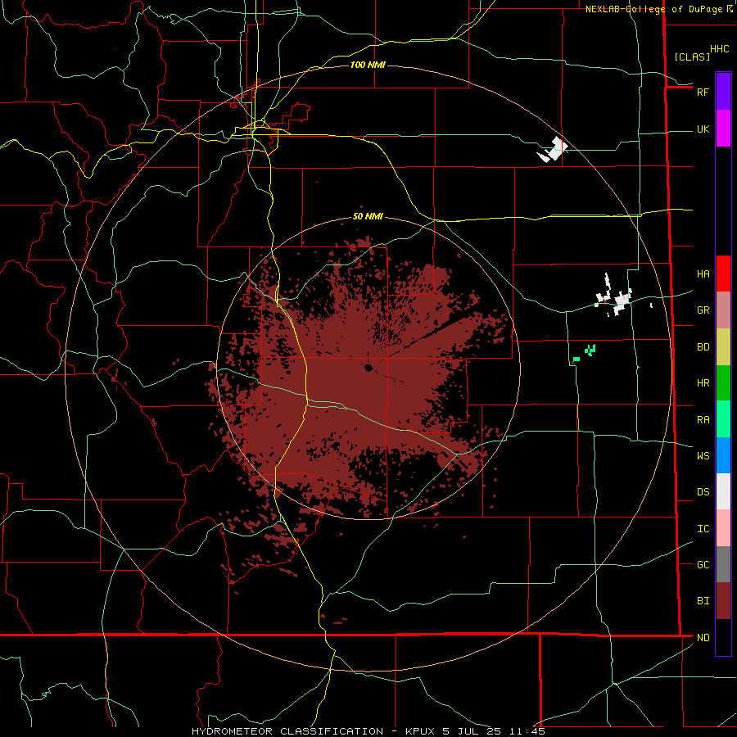Click the red HA hail color swatch

tap(723, 274)
